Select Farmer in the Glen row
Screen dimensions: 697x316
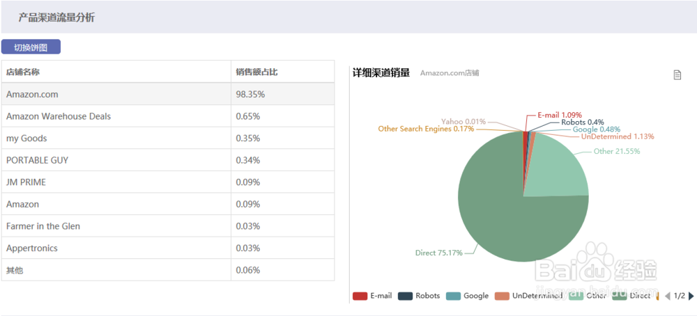coord(168,226)
